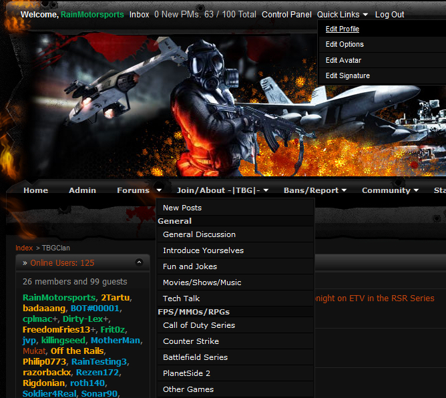Screen dimensions: 446x398
Task: Open user 2Tartu profile
Action: (116, 298)
